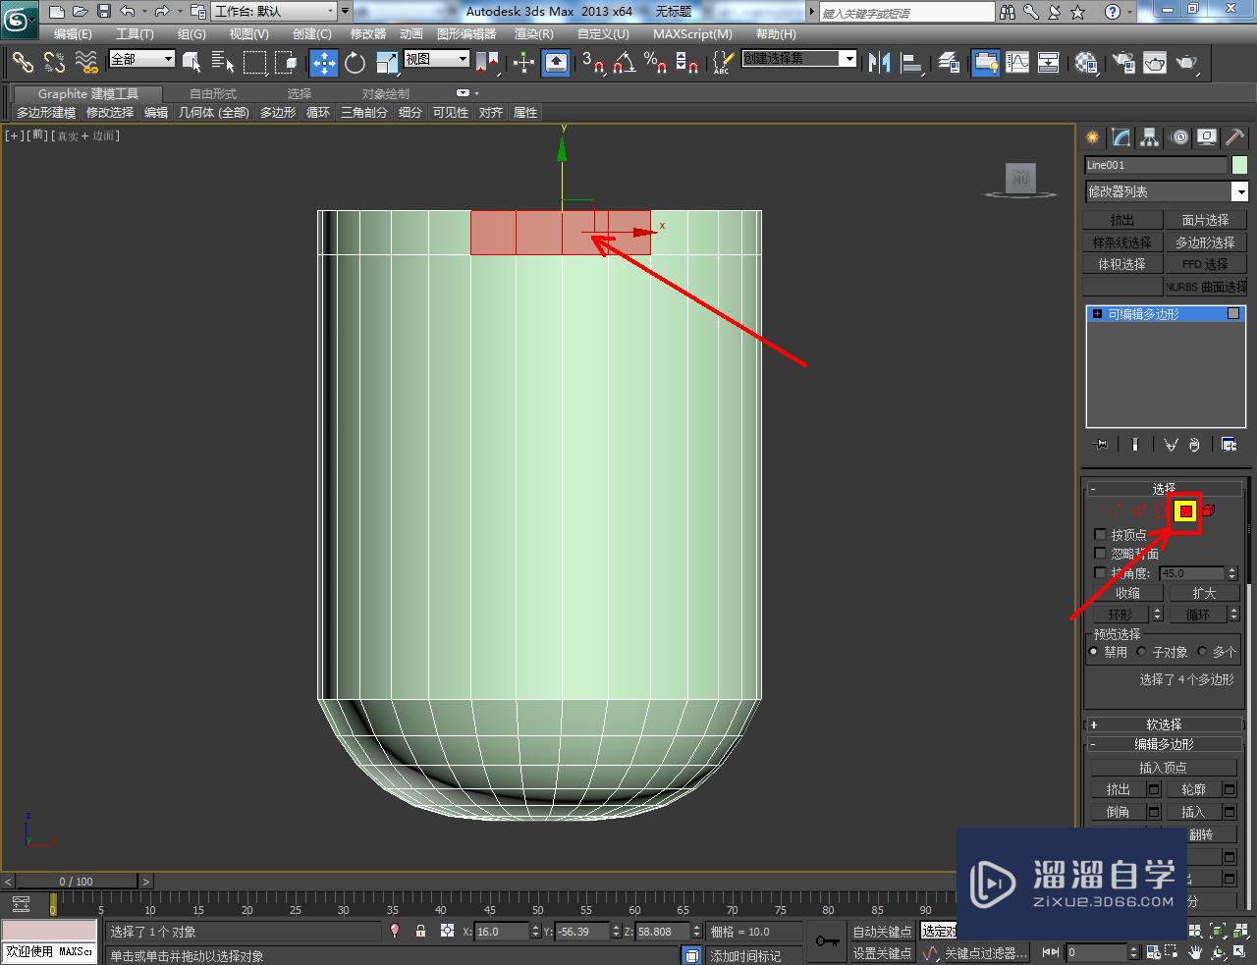Select Element sub-object level icon

[x=1209, y=510]
